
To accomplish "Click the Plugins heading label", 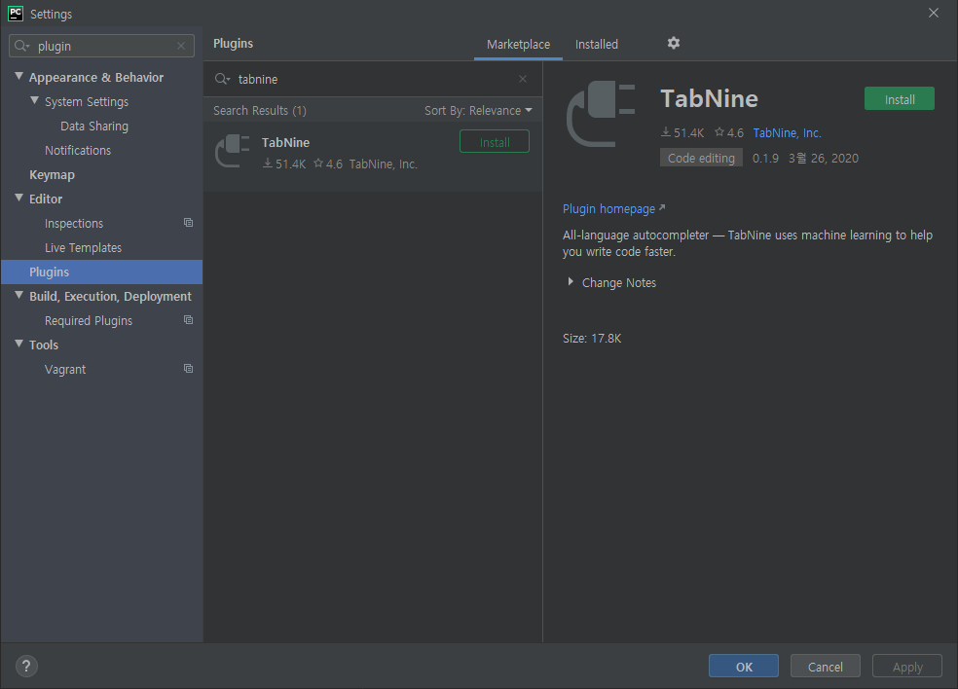I will (233, 44).
